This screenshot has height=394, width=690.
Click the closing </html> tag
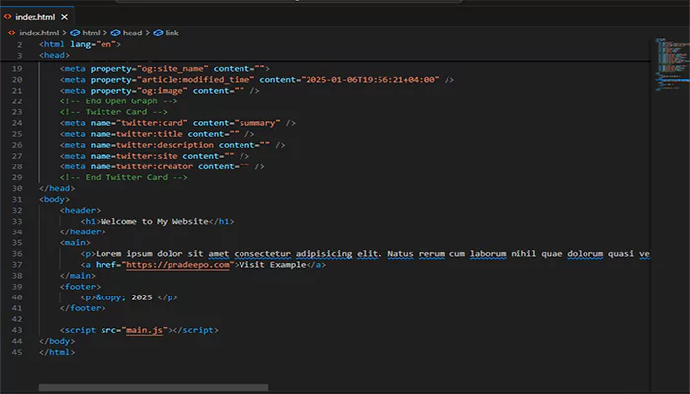[x=57, y=353]
